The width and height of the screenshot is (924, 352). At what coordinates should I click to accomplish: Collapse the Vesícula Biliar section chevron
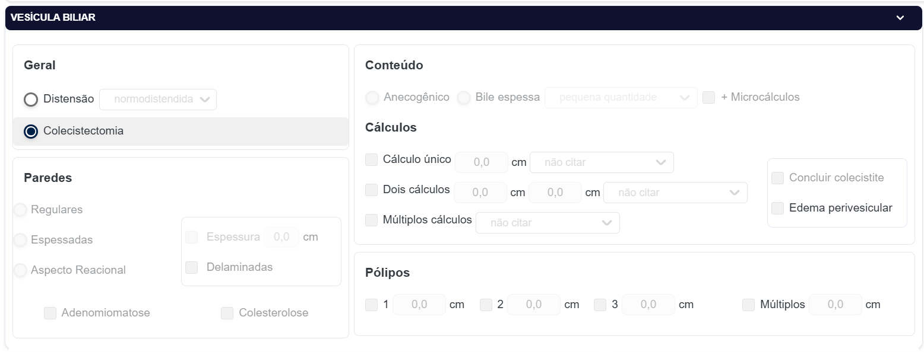[x=900, y=18]
